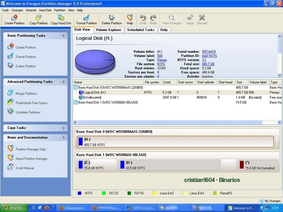Open Help from the toolbar

pyautogui.click(x=130, y=20)
